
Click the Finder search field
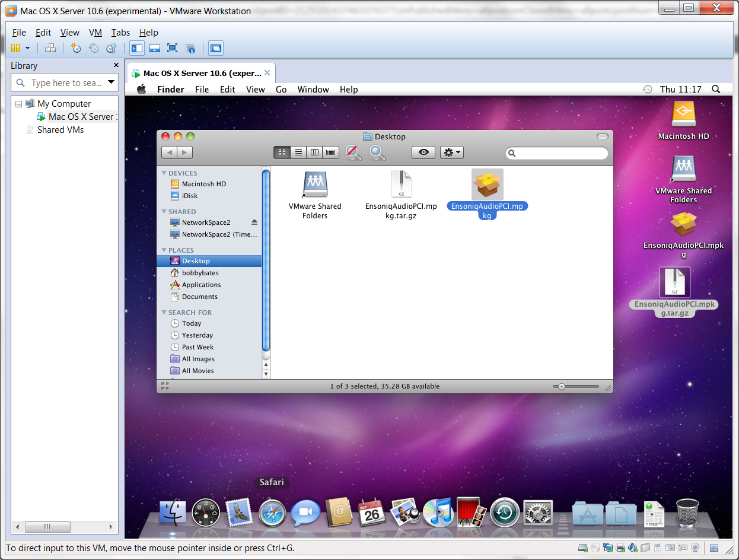557,153
